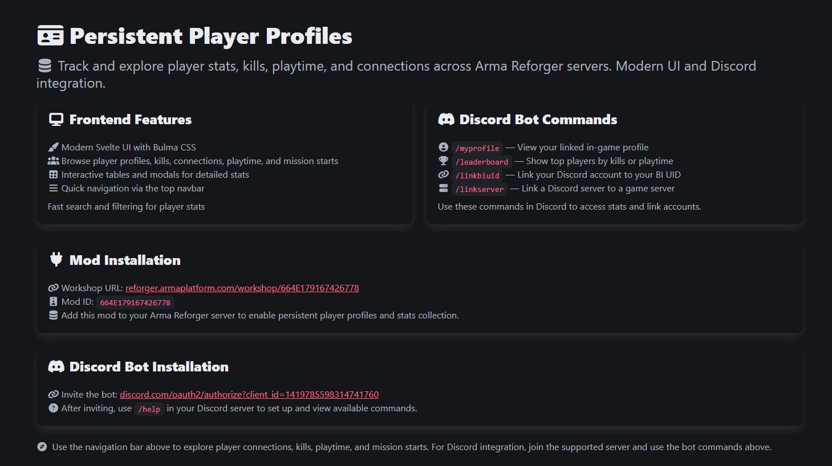This screenshot has height=466, width=832.
Task: Click the /help command tag
Action: pyautogui.click(x=149, y=409)
